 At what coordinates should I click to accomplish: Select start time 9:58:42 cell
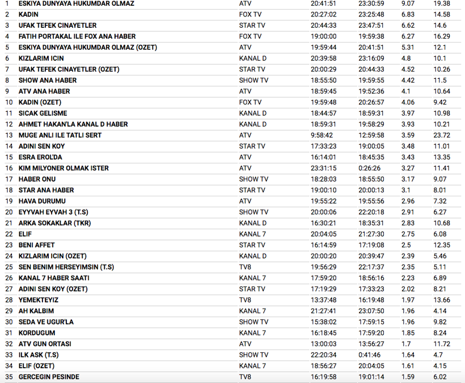click(x=321, y=136)
